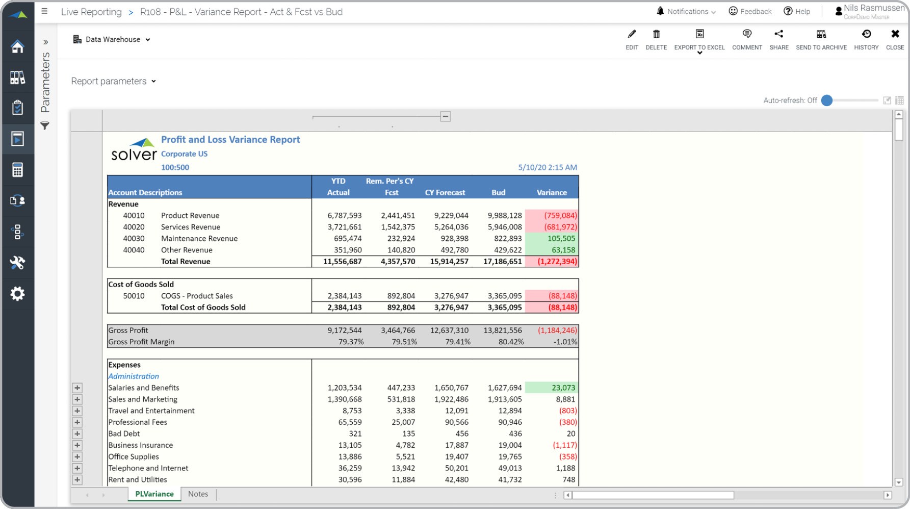Click the Live Reporting breadcrumb link
The image size is (910, 509).
click(91, 12)
